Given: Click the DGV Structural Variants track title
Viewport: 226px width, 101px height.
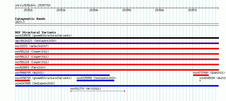Looking at the screenshot, I should 36,32.
